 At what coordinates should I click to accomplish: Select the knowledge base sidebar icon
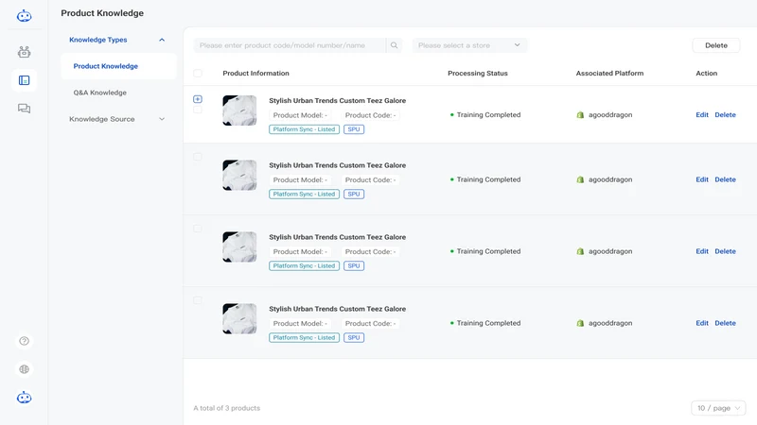coord(25,80)
